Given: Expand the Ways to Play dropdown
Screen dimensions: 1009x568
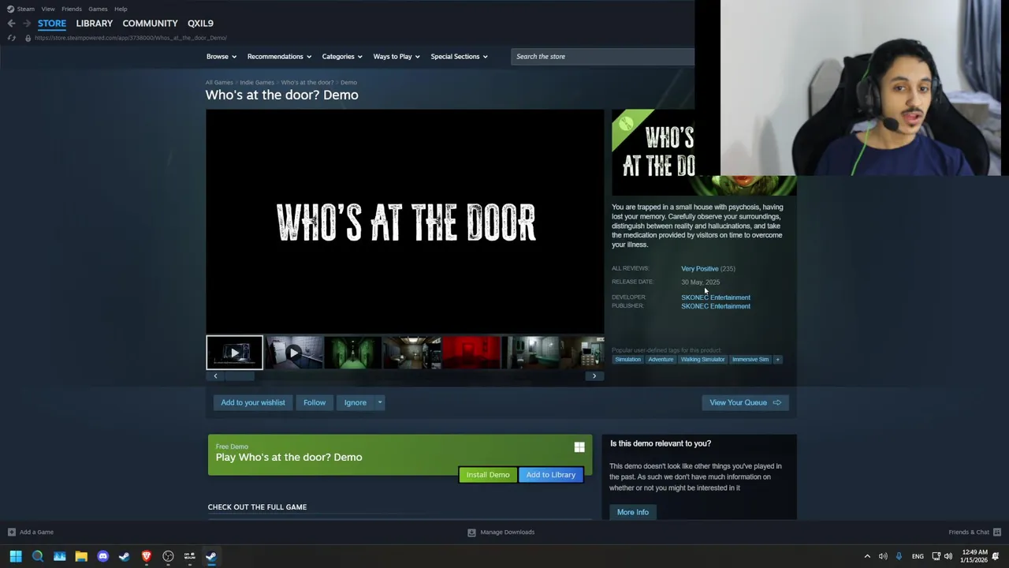Looking at the screenshot, I should 397,56.
